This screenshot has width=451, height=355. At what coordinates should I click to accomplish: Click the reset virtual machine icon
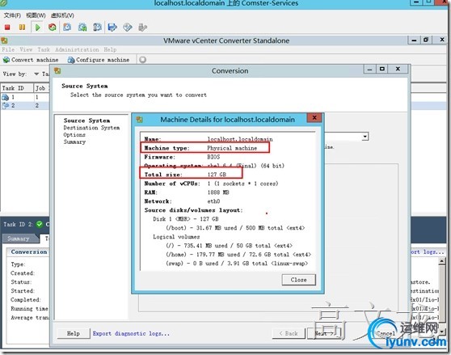53,27
